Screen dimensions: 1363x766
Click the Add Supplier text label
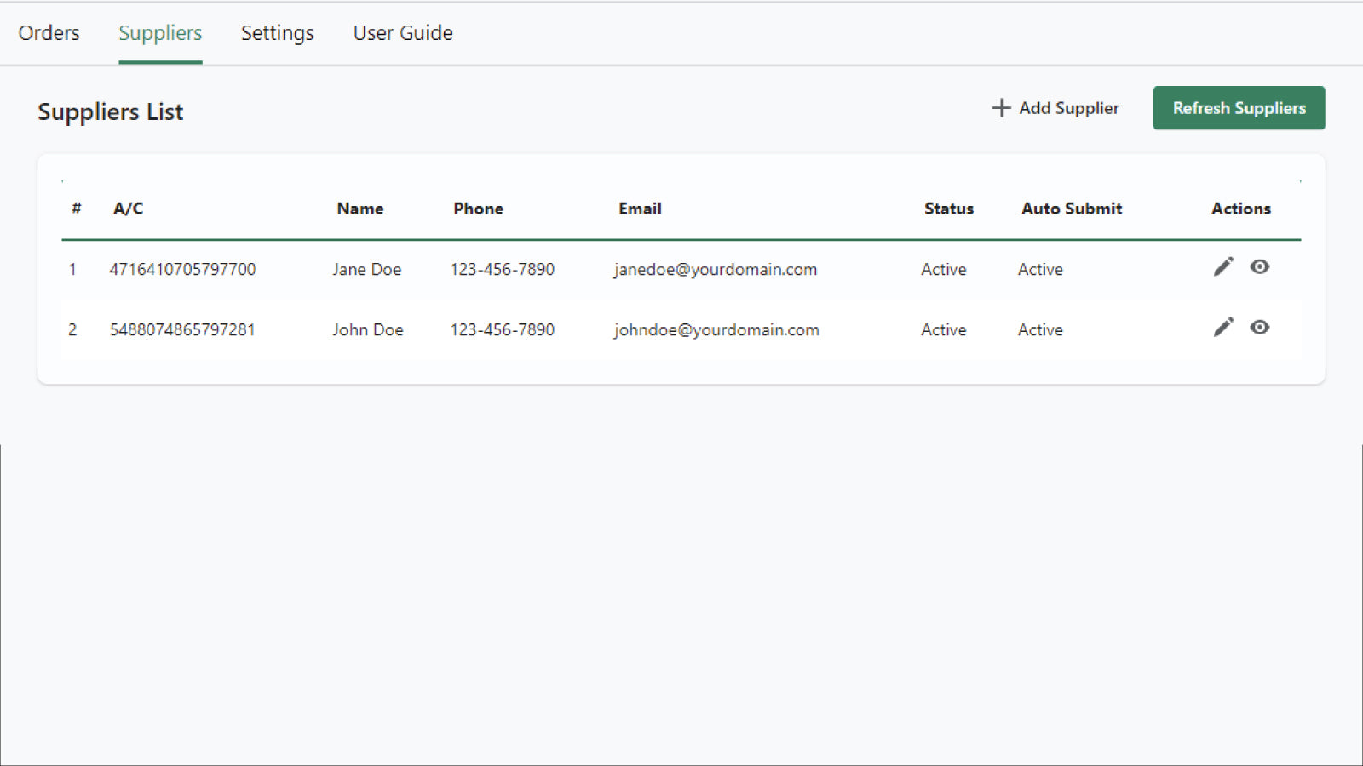[x=1069, y=108]
